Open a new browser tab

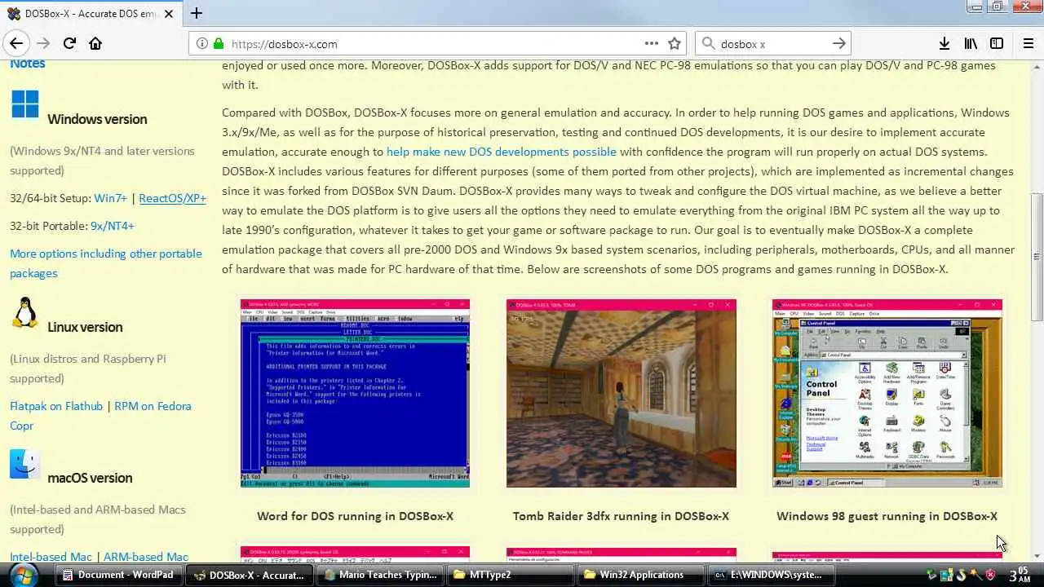(x=196, y=13)
